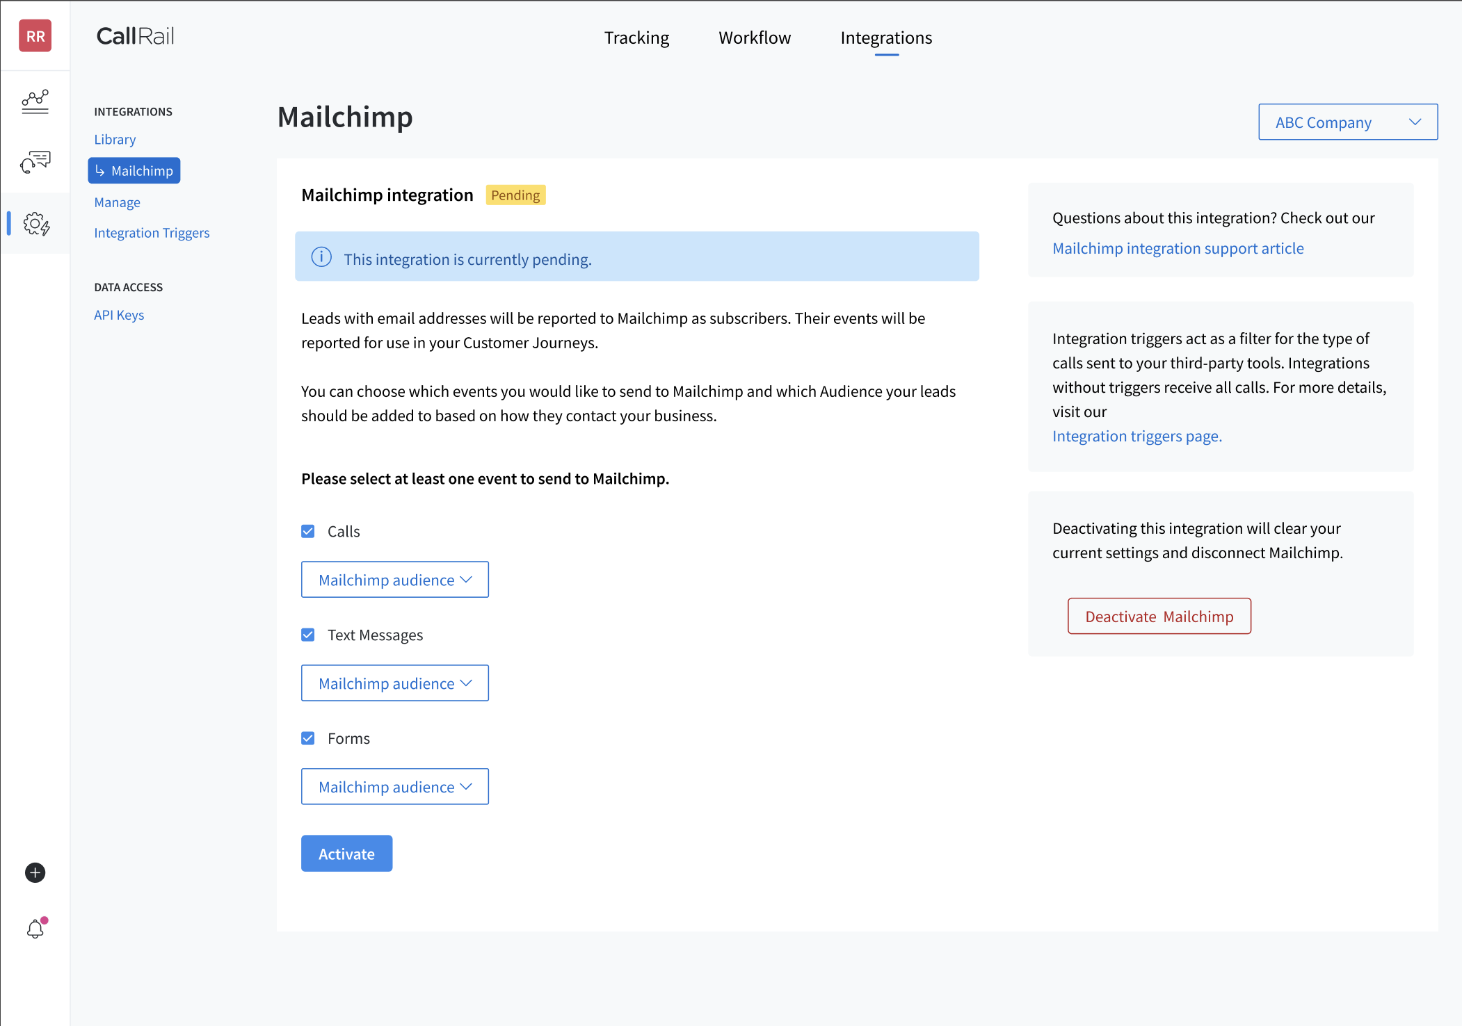Disable the Forms checkbox
The image size is (1462, 1026).
(308, 738)
